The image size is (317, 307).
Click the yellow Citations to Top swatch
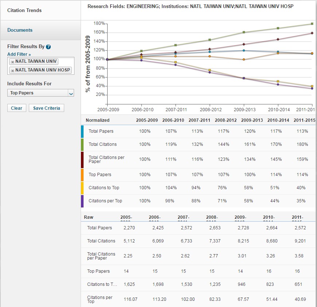tap(82, 188)
